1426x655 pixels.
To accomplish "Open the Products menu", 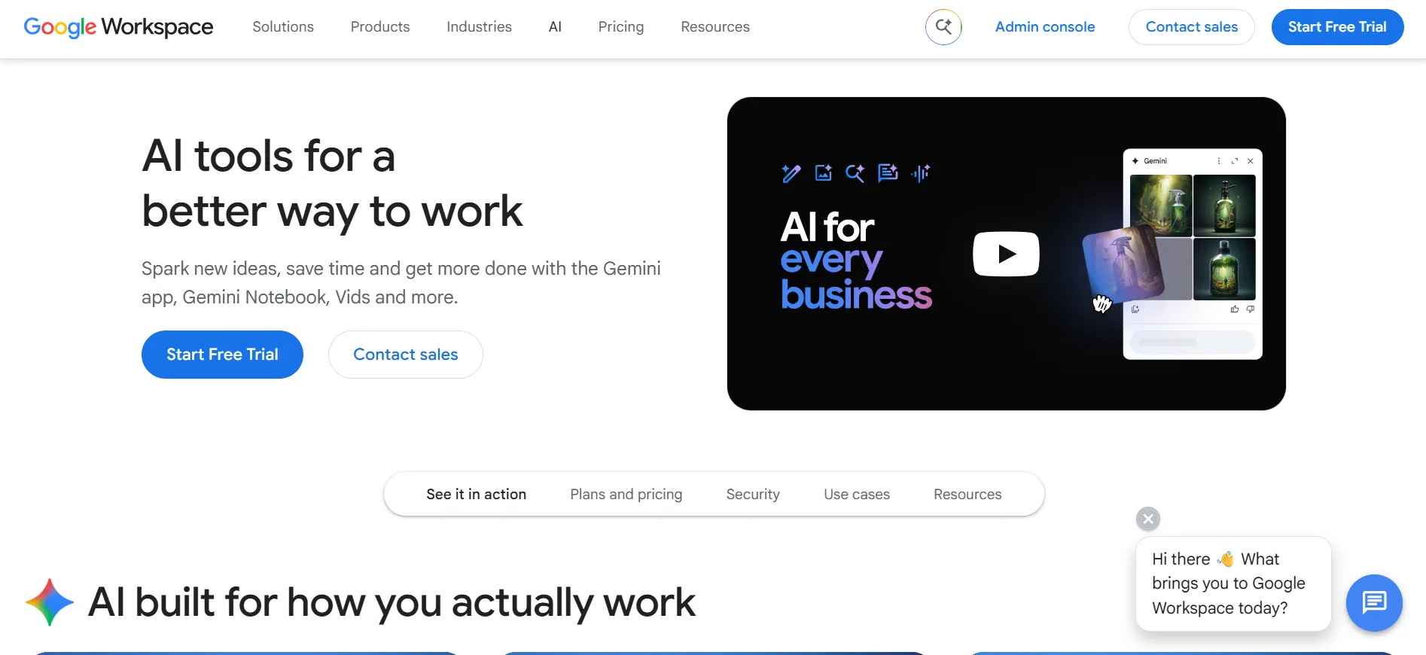I will (x=380, y=27).
